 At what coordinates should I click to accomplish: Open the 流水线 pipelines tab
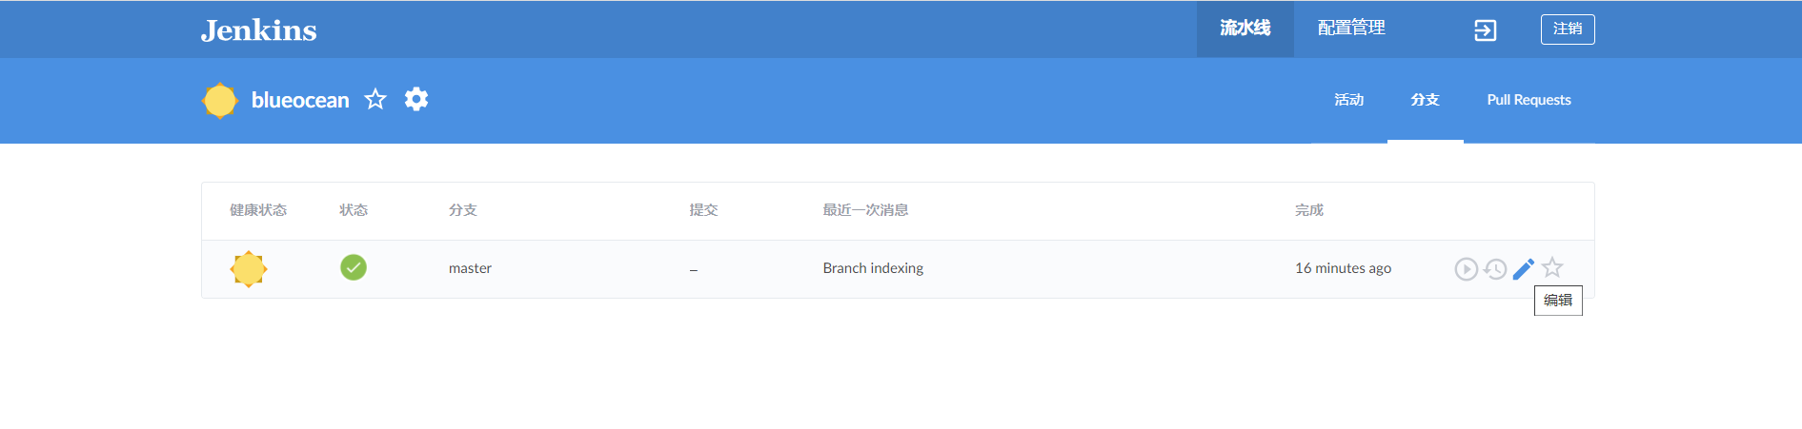click(x=1245, y=29)
